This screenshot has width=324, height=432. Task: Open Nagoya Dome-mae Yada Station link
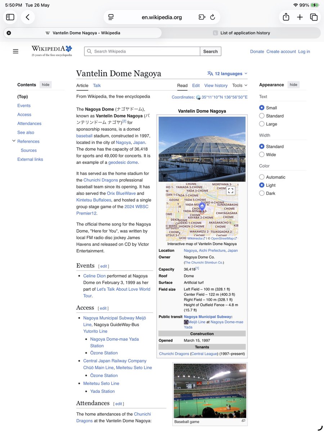click(114, 342)
